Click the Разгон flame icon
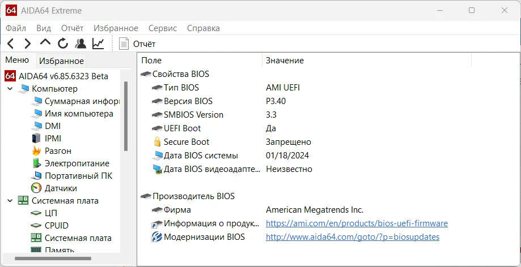Screen dimensions: 521x267 (36, 151)
